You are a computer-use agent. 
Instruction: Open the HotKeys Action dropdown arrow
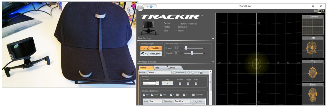[158, 83]
